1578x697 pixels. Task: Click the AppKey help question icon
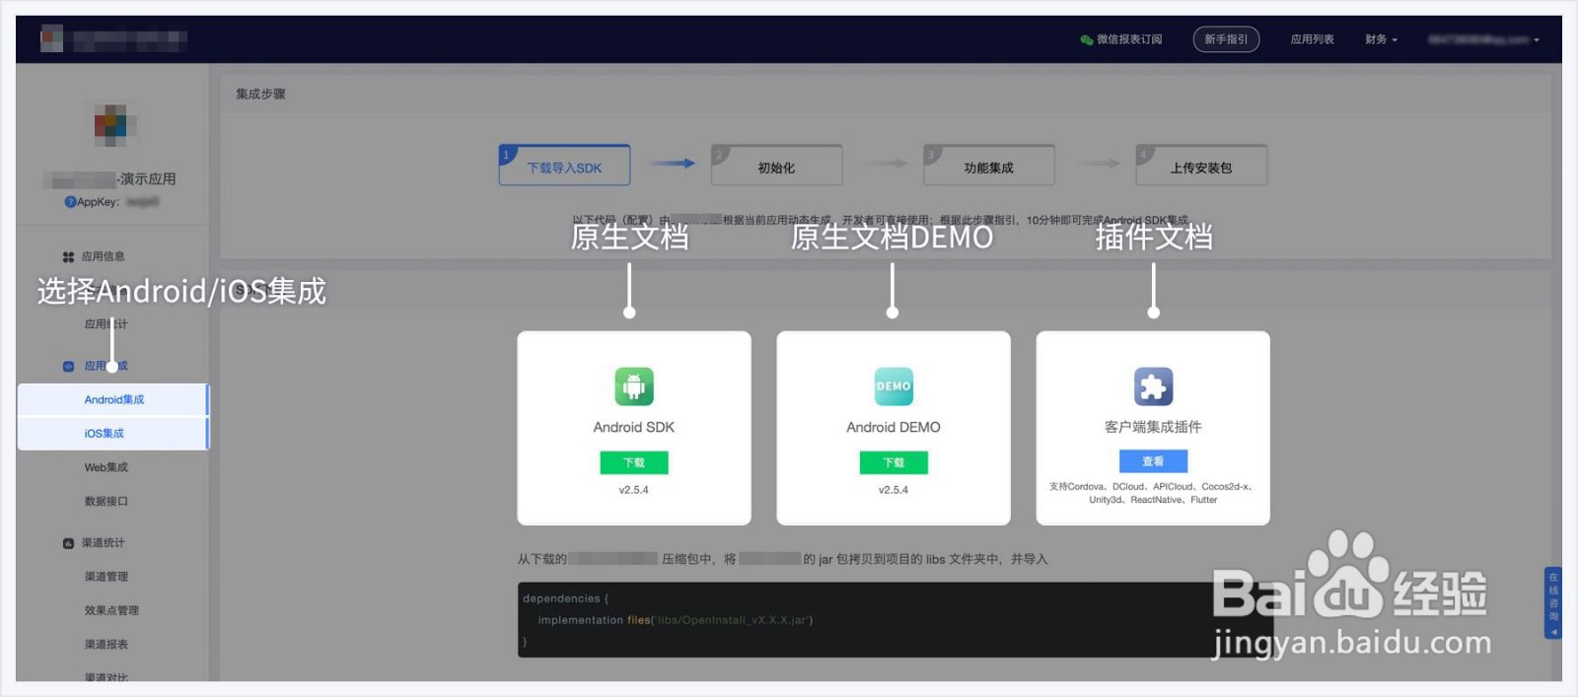(70, 202)
